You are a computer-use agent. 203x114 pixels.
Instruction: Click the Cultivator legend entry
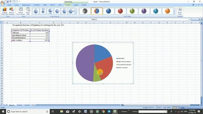[121, 58]
